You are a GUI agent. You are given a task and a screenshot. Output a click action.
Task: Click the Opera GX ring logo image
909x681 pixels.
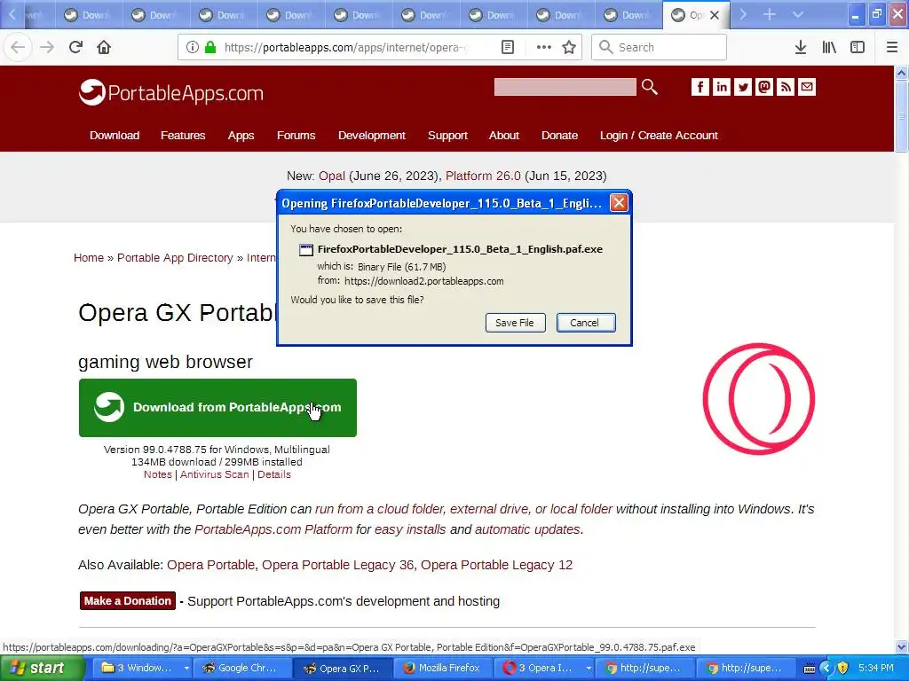[759, 399]
